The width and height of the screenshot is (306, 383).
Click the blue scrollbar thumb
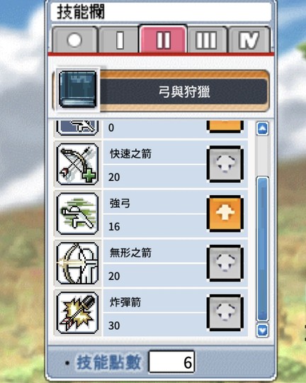point(262,249)
